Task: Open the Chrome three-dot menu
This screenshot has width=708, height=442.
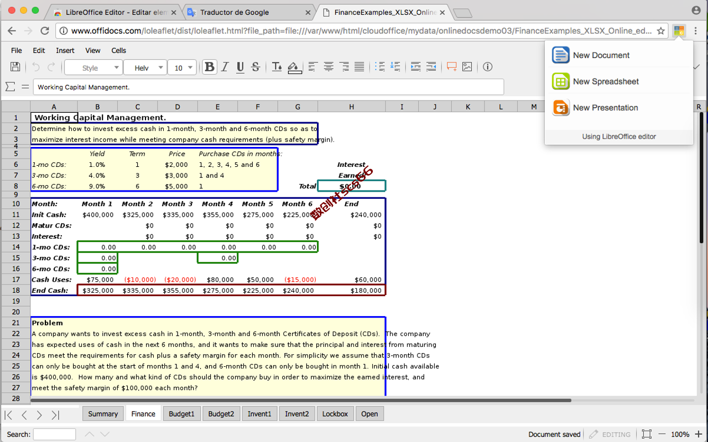Action: pos(696,31)
